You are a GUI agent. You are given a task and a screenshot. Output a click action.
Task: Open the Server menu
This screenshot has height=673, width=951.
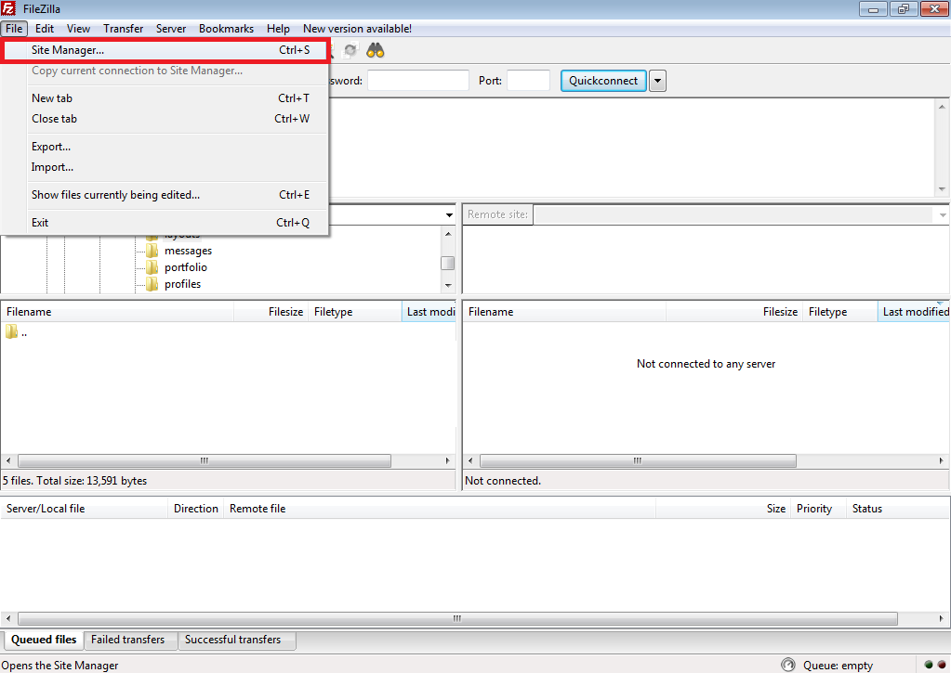tap(171, 29)
